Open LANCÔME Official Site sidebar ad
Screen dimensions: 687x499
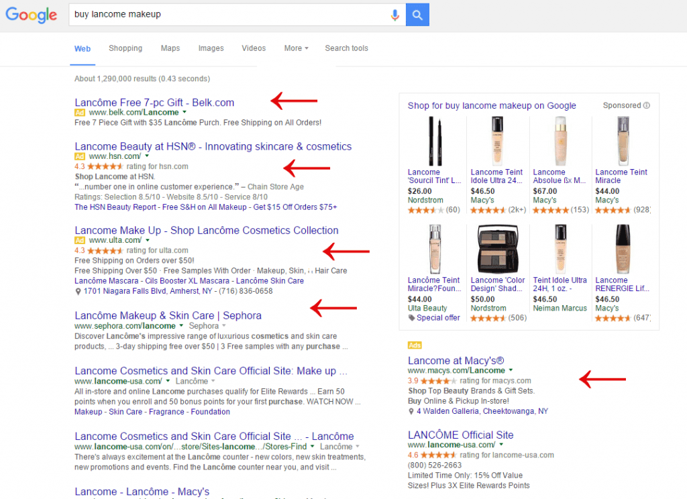[460, 435]
